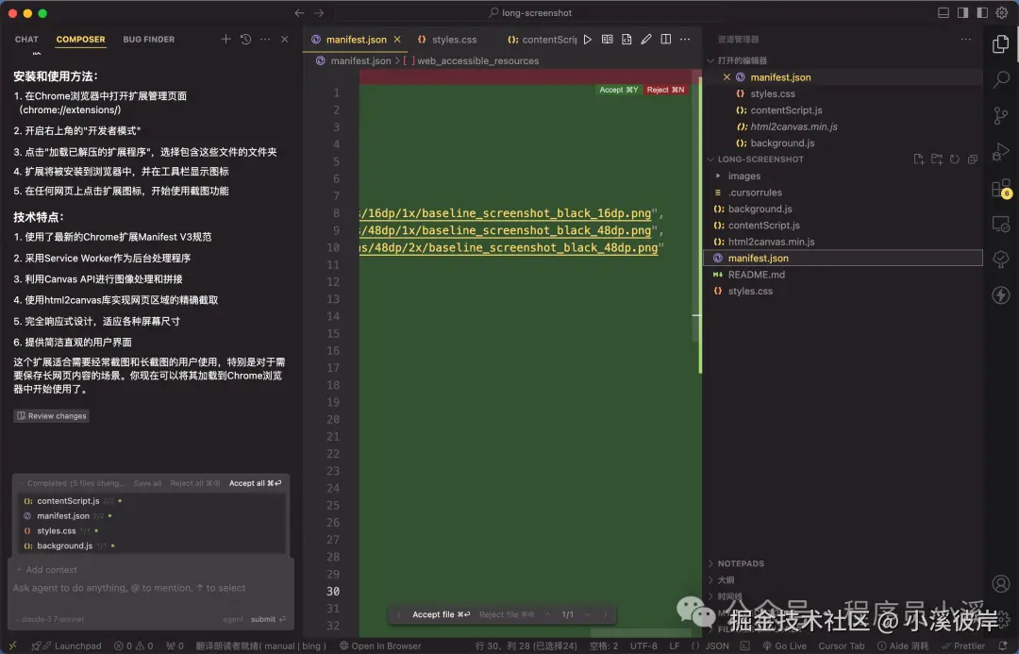Click the Source Control branch icon
Image resolution: width=1019 pixels, height=654 pixels.
point(1000,115)
